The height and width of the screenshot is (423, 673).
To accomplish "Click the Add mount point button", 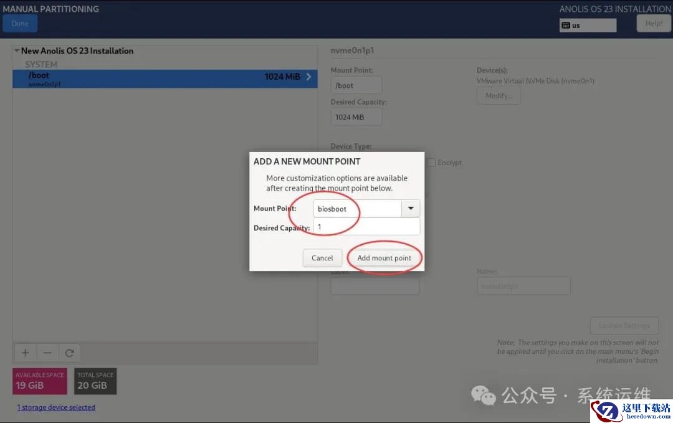I will click(x=384, y=258).
